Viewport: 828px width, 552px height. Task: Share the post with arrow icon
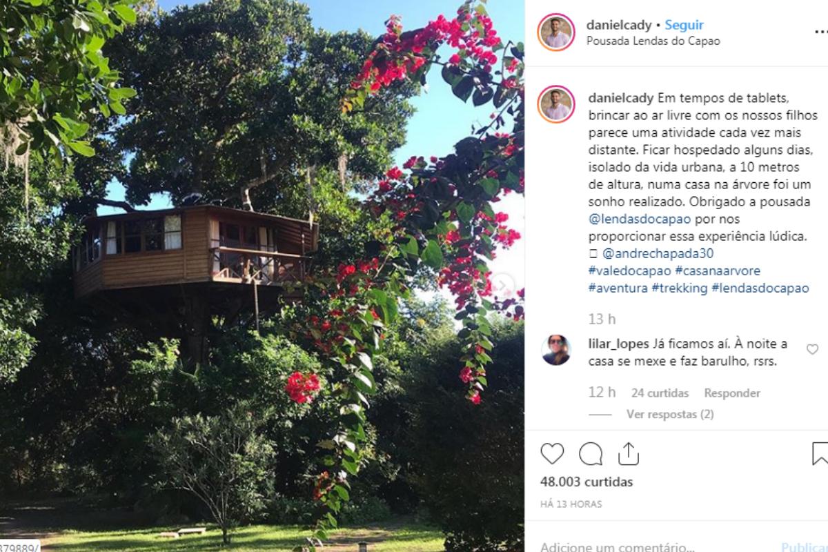(x=628, y=454)
